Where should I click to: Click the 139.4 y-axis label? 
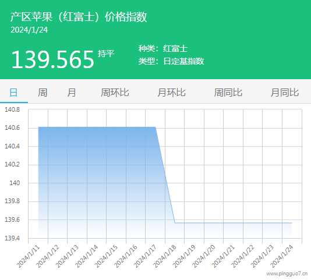click(x=12, y=238)
